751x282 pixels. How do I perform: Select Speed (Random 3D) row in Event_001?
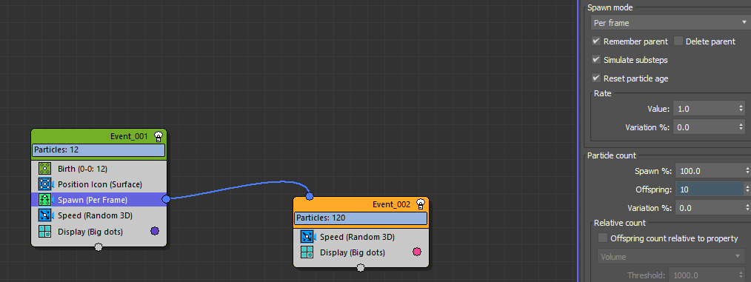coord(99,215)
